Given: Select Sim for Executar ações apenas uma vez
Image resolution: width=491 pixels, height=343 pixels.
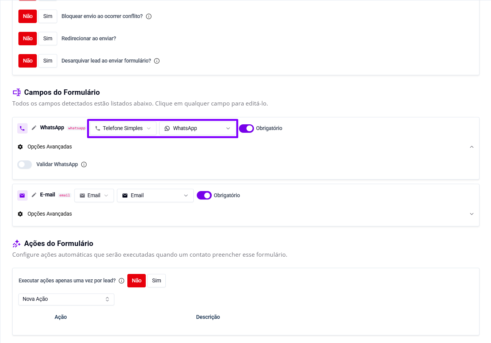Looking at the screenshot, I should coord(157,281).
